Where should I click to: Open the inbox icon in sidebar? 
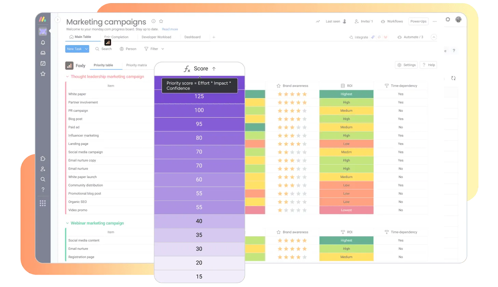(x=43, y=53)
